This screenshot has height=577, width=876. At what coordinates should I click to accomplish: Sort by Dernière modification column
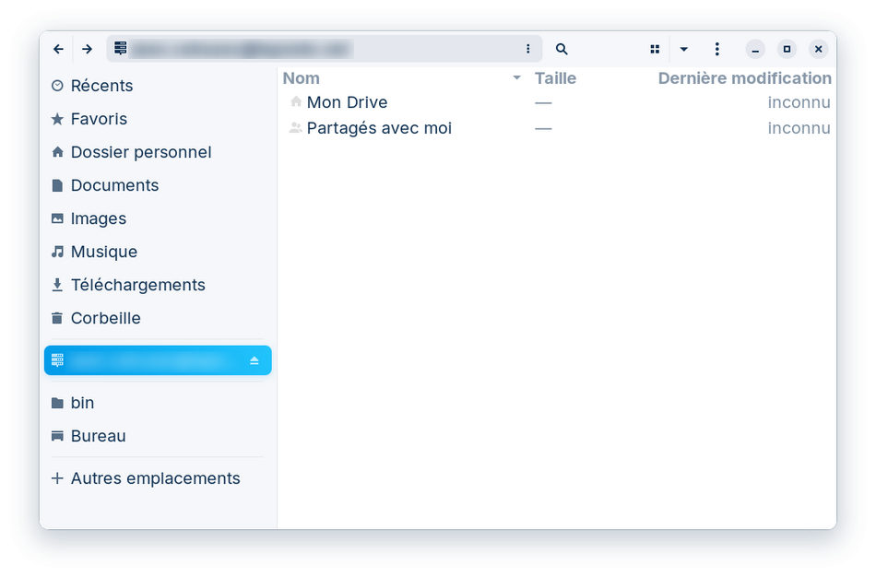coord(744,78)
